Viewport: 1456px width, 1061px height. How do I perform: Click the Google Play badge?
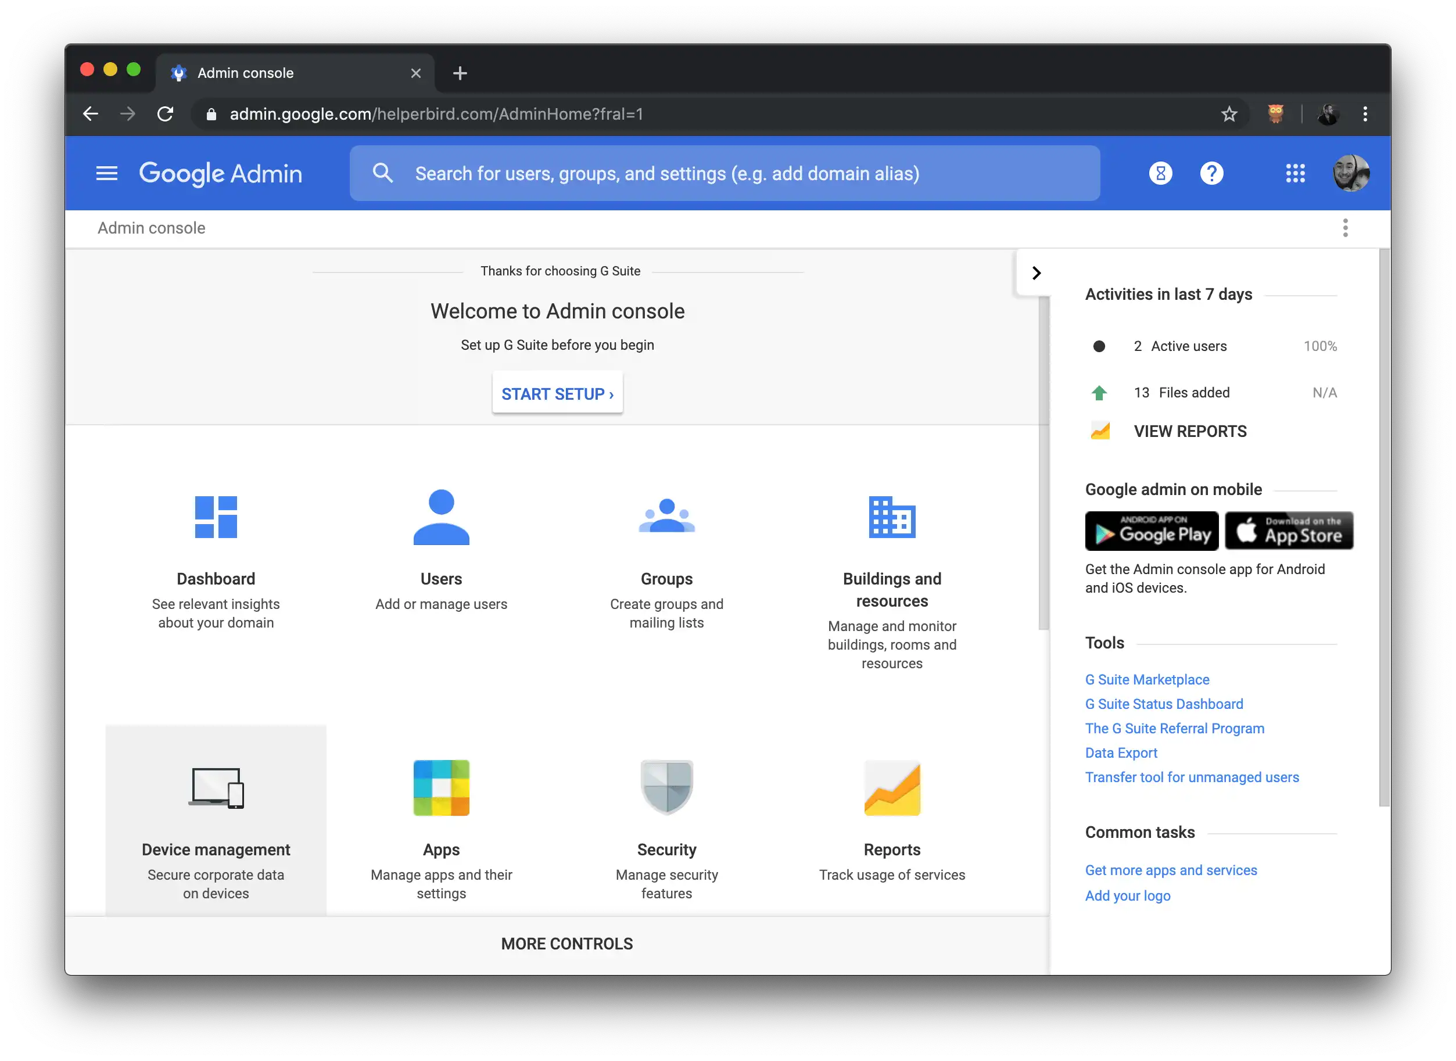[x=1152, y=530]
